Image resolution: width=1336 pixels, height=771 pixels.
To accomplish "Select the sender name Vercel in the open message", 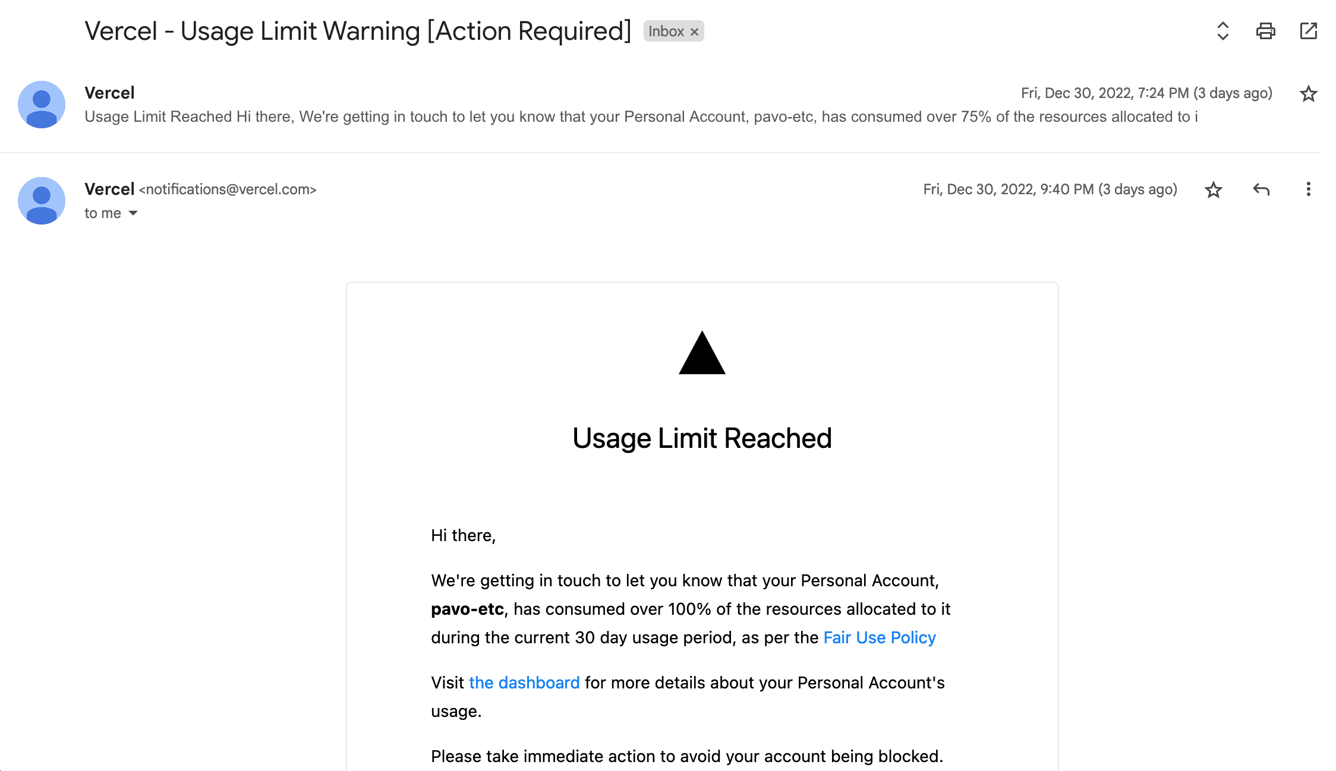I will 109,189.
